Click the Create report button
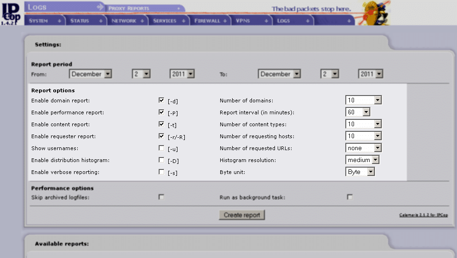 [242, 215]
